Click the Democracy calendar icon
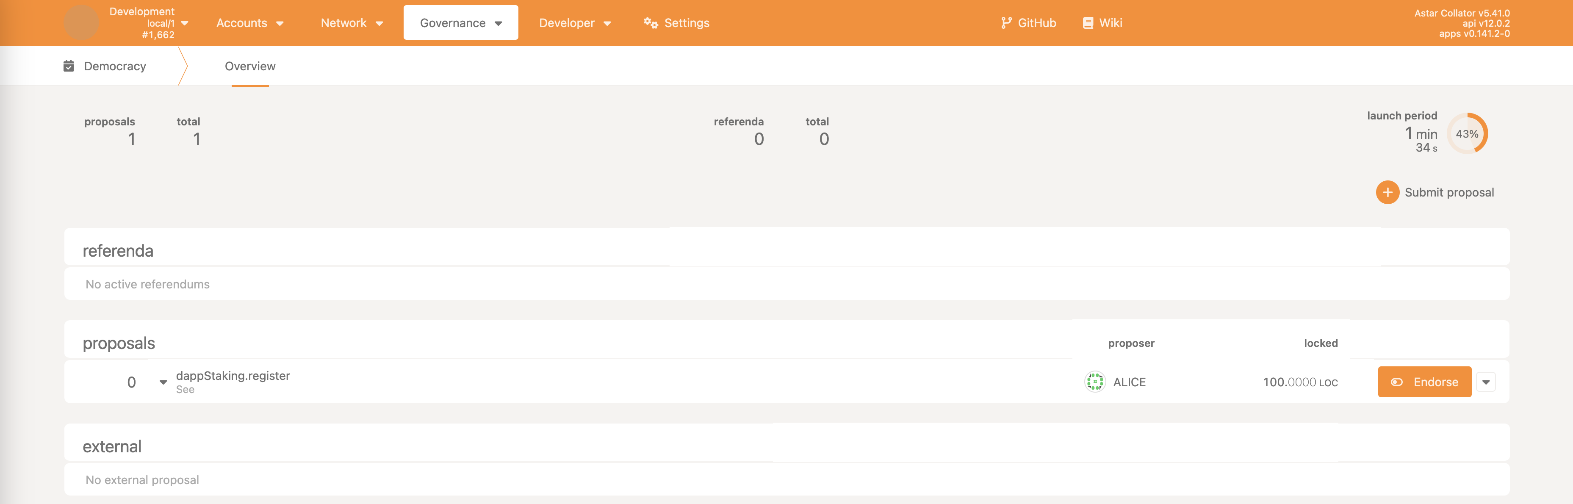 [69, 66]
